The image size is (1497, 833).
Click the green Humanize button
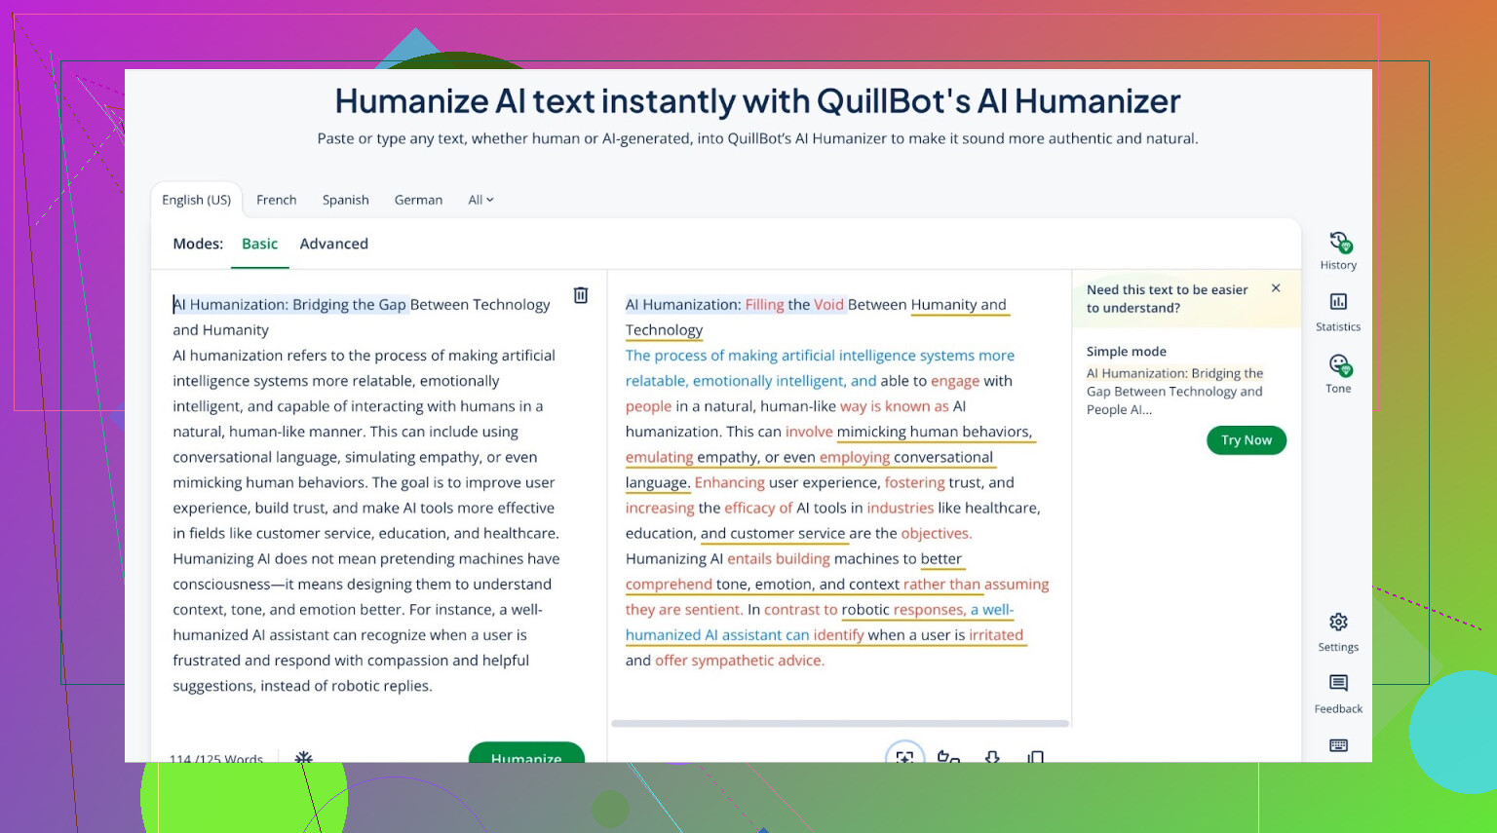click(526, 754)
